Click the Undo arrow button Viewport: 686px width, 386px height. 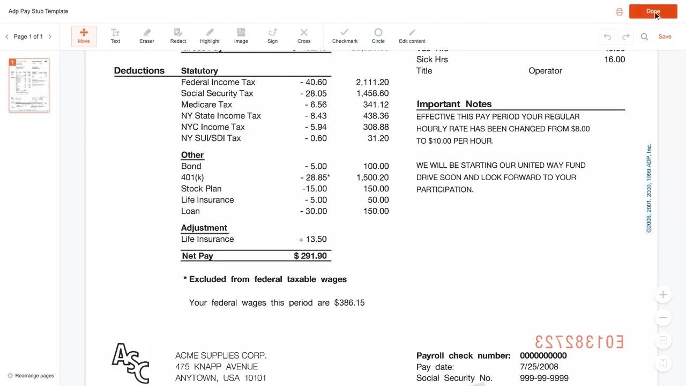click(607, 36)
